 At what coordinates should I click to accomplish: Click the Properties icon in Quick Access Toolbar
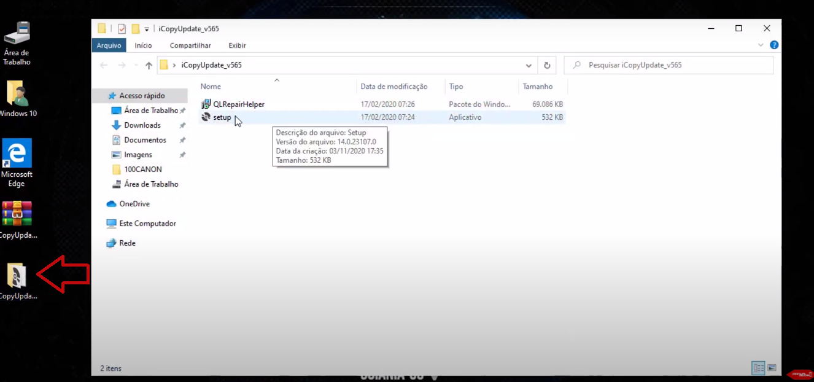click(122, 28)
